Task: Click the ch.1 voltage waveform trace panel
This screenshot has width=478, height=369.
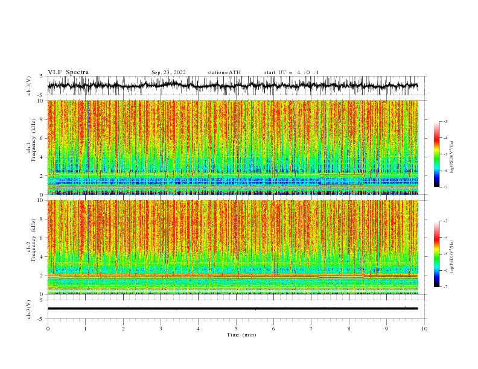Action: pos(237,86)
